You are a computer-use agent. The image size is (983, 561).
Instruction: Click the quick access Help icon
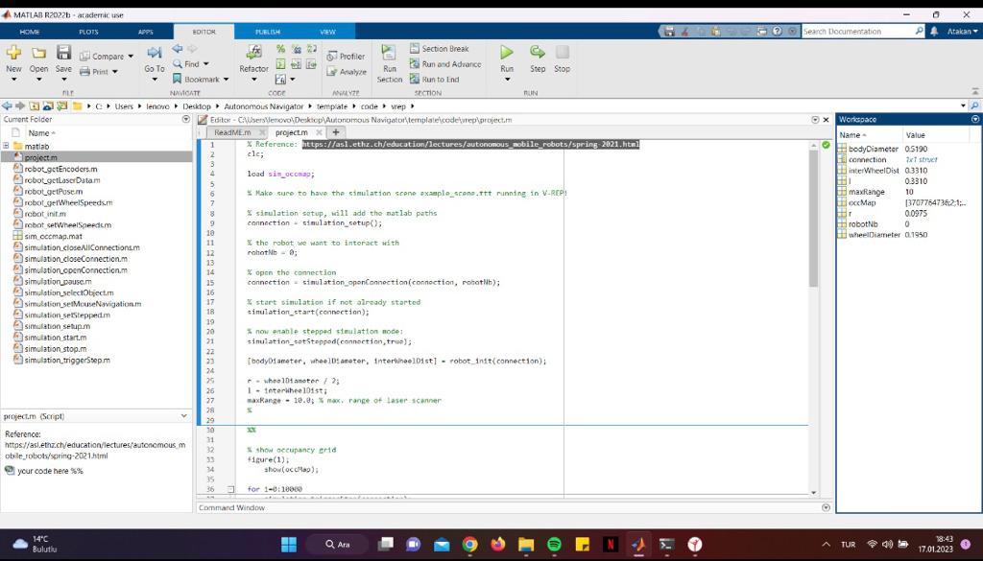pos(778,32)
